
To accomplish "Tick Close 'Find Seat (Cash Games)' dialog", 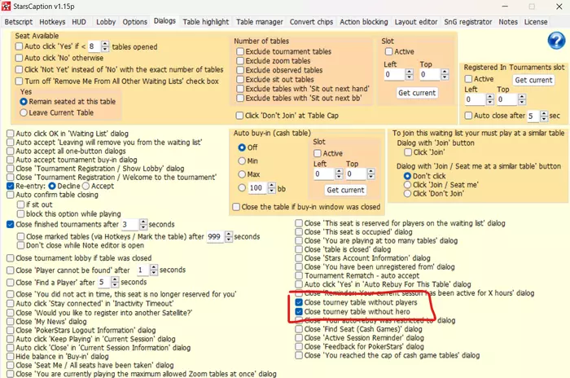I will coord(299,329).
